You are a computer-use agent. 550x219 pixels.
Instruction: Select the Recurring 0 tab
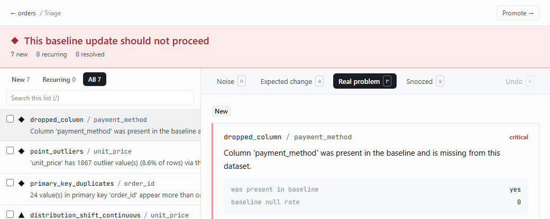point(59,79)
